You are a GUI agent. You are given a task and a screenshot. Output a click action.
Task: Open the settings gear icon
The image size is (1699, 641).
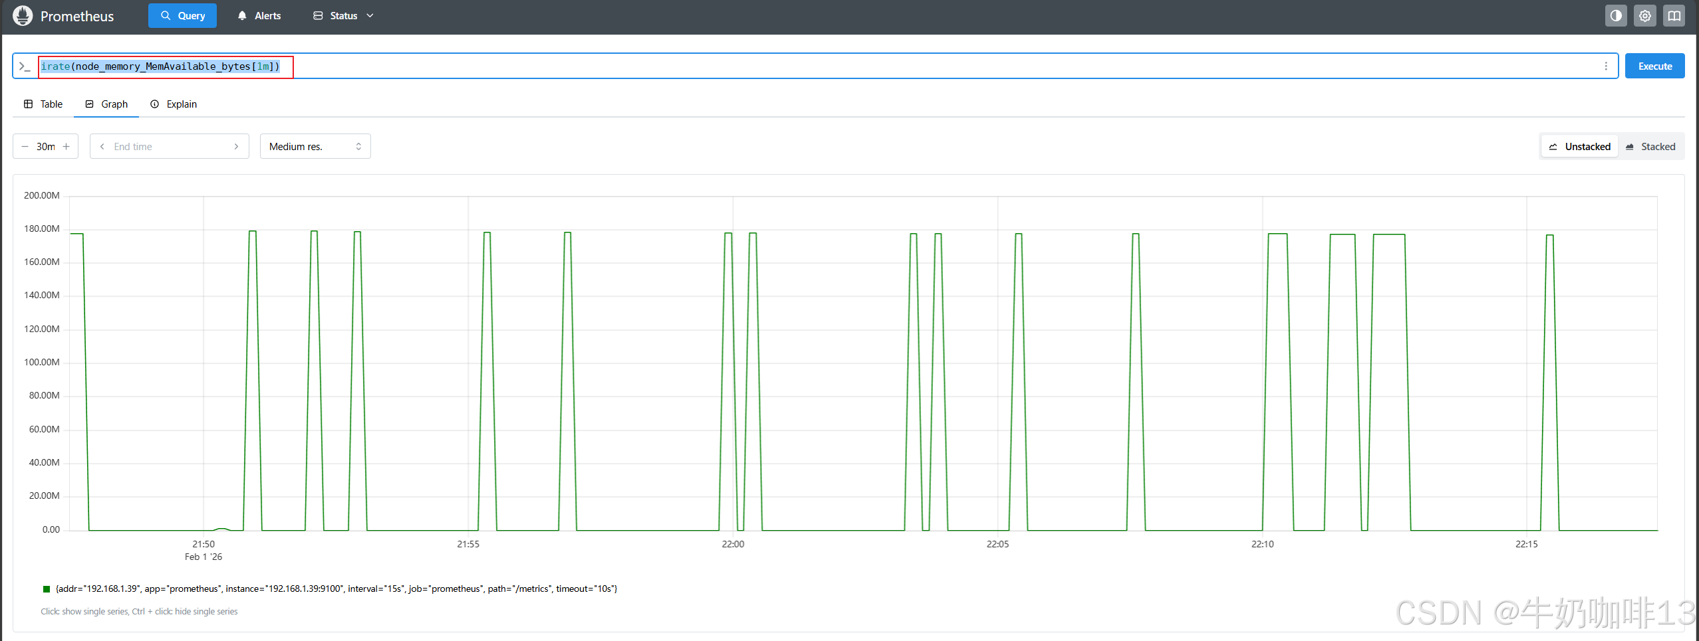point(1645,16)
